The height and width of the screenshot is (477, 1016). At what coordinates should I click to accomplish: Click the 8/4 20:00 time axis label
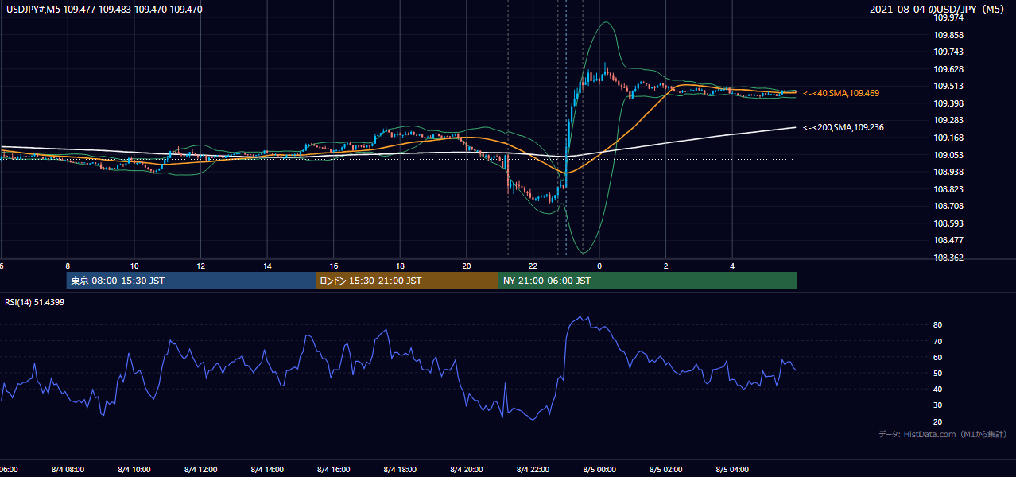pyautogui.click(x=467, y=469)
